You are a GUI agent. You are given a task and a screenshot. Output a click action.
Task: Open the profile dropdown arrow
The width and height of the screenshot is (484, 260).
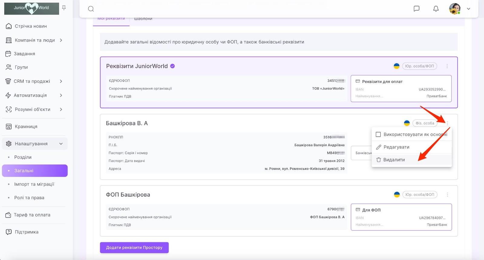pyautogui.click(x=469, y=9)
